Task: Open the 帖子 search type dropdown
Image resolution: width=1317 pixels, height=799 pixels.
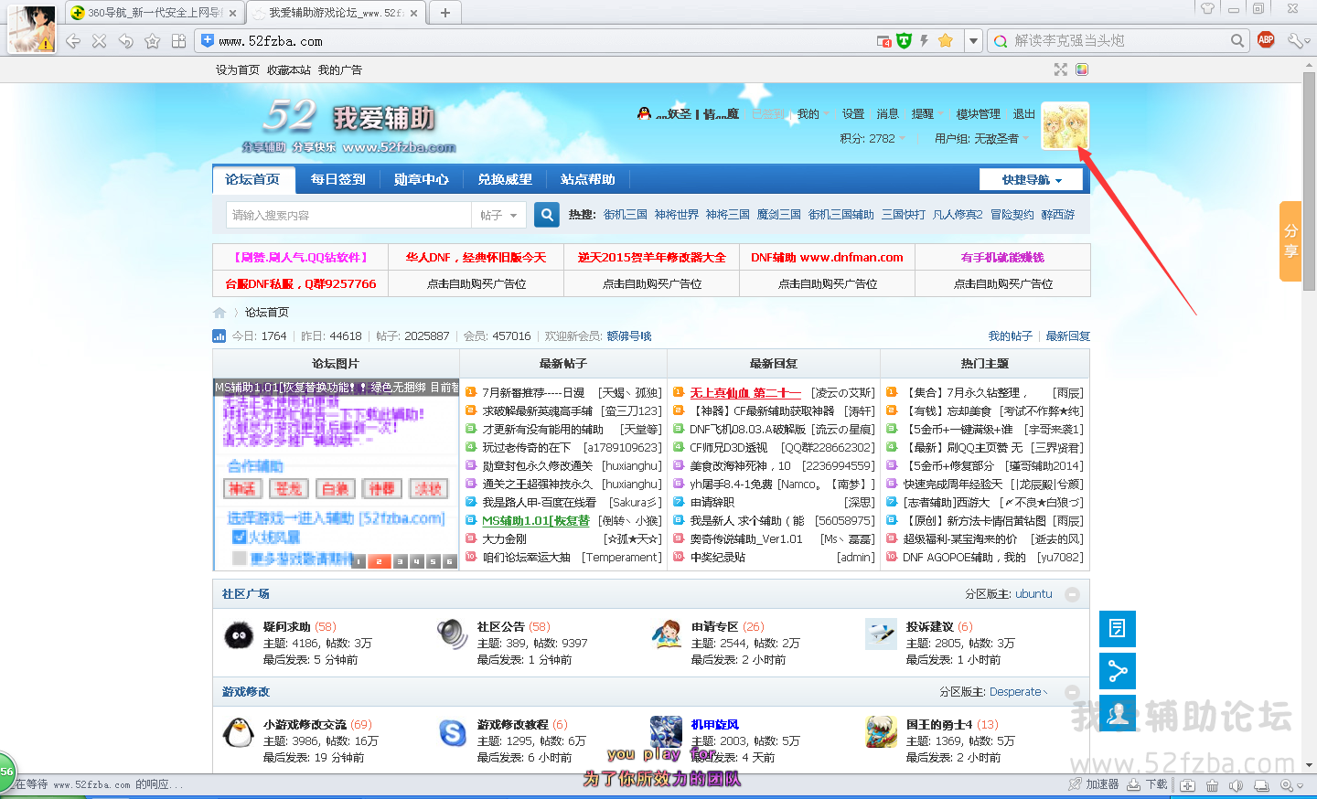Action: [498, 215]
